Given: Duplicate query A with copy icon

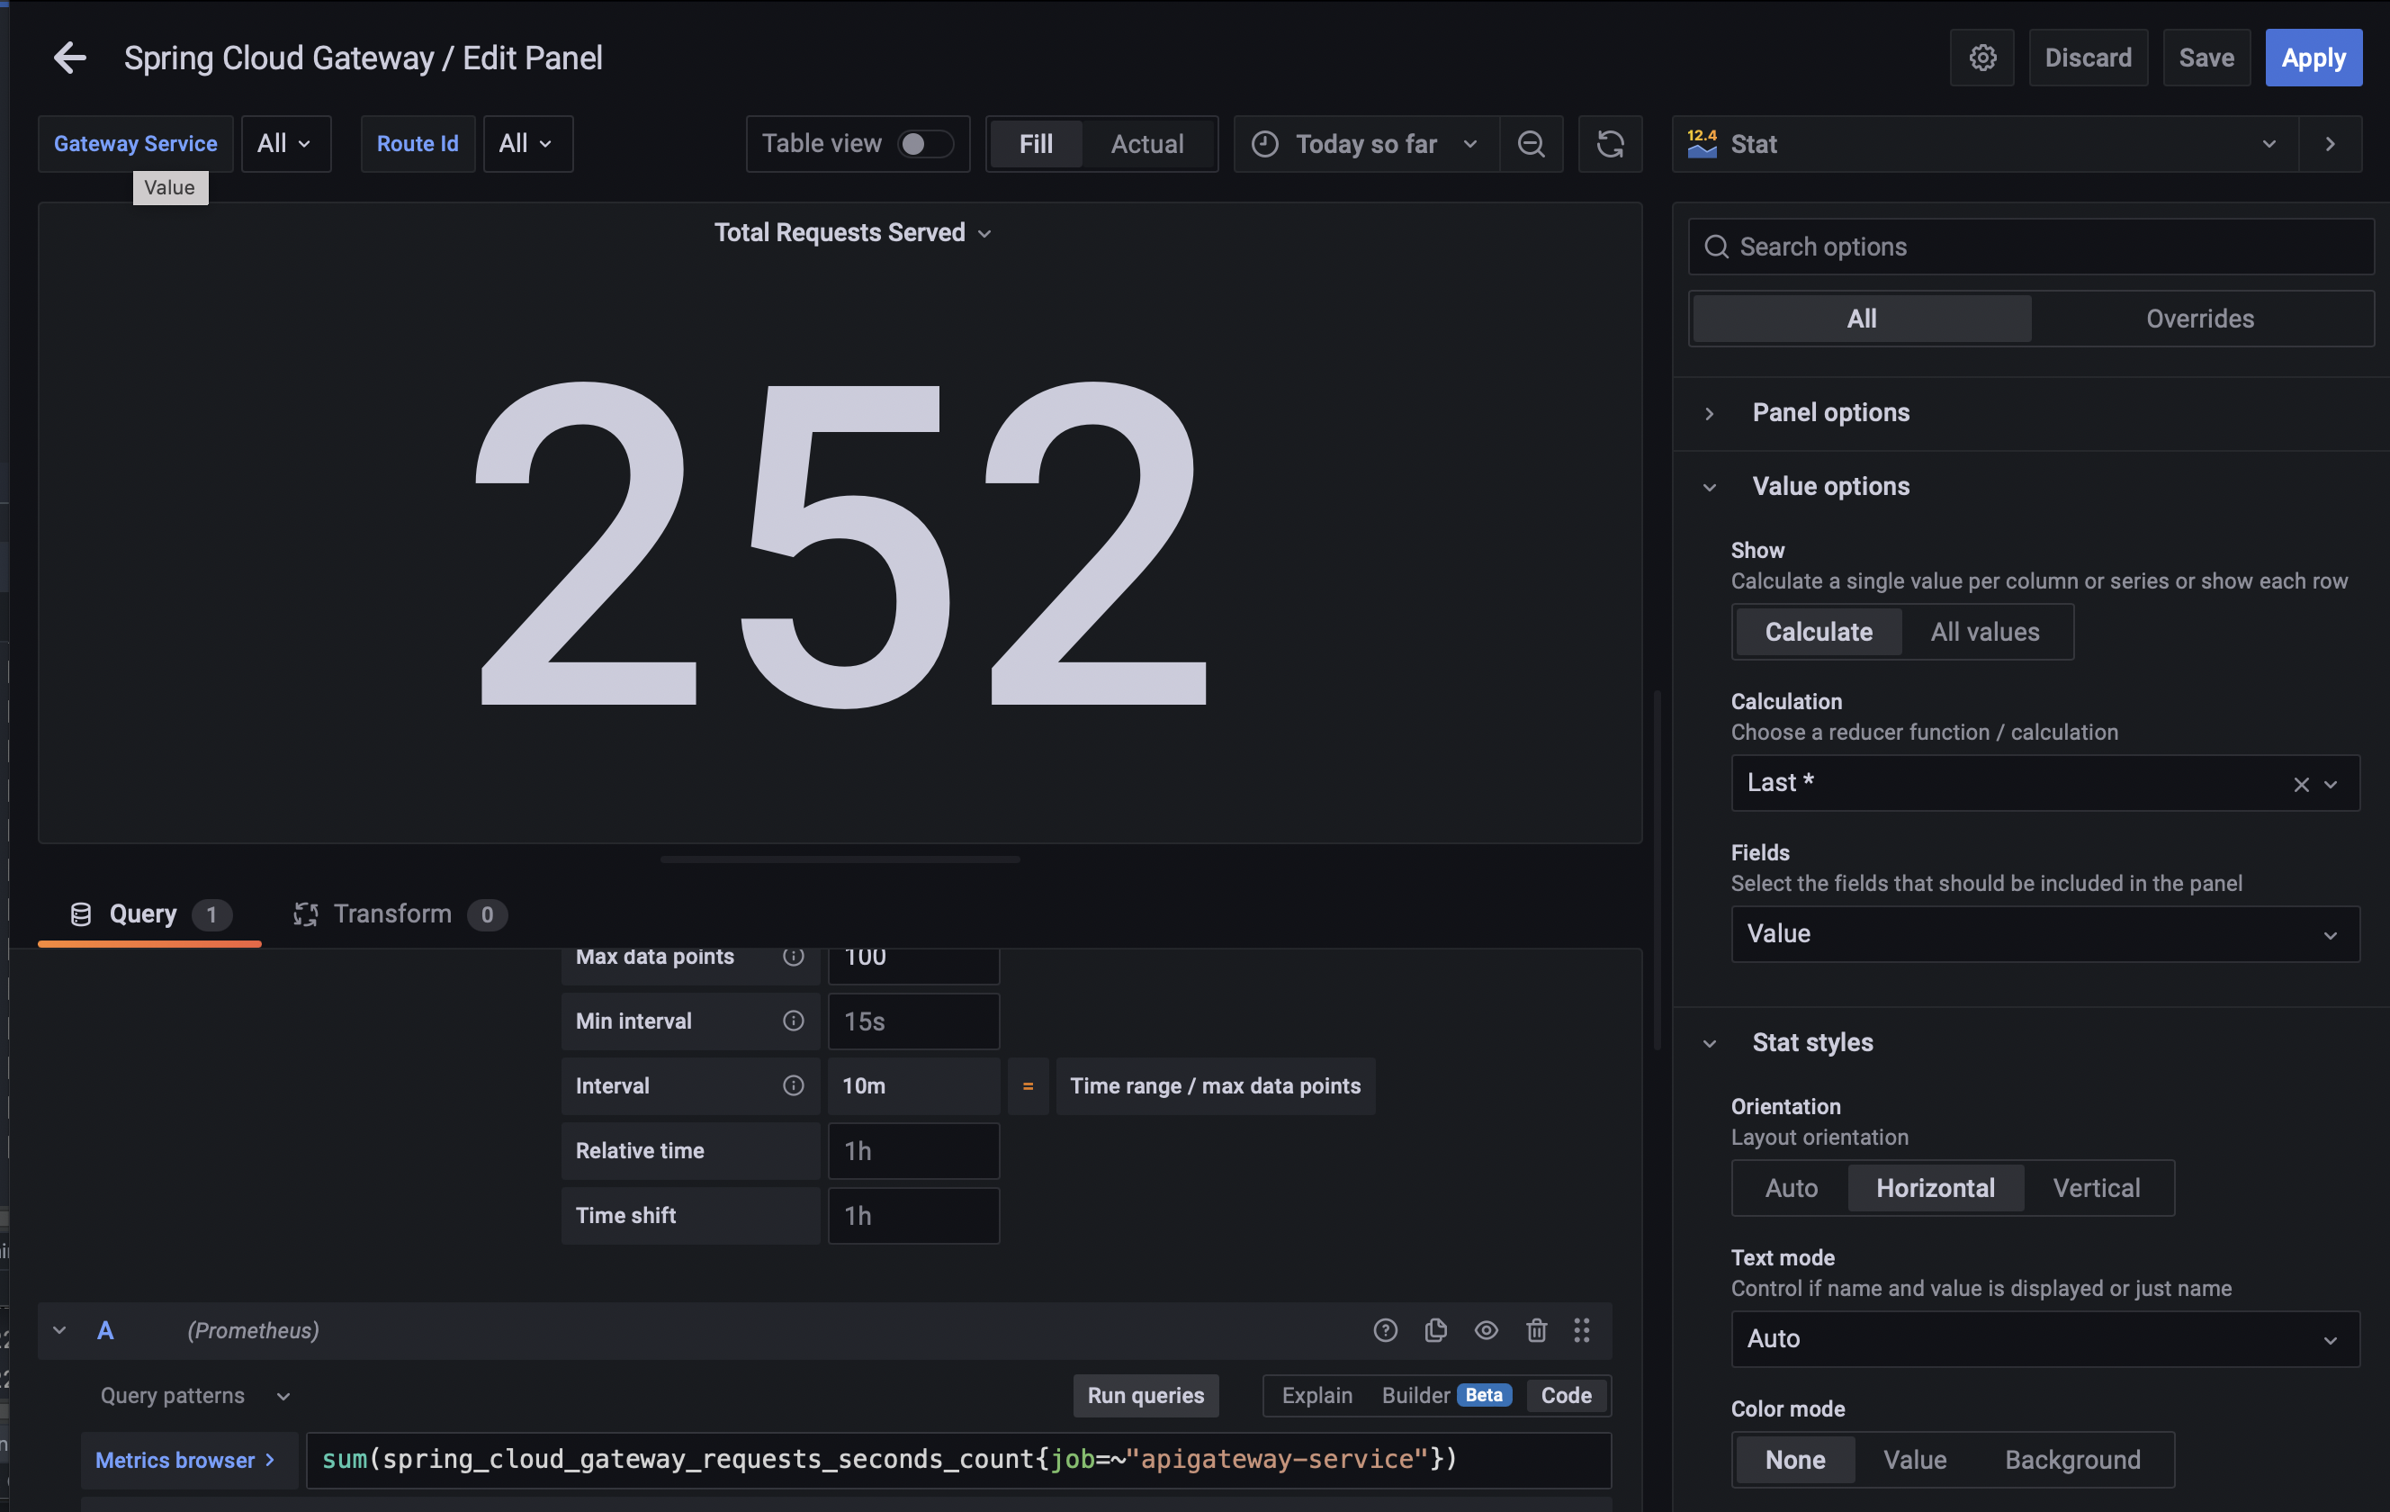Looking at the screenshot, I should (1434, 1330).
